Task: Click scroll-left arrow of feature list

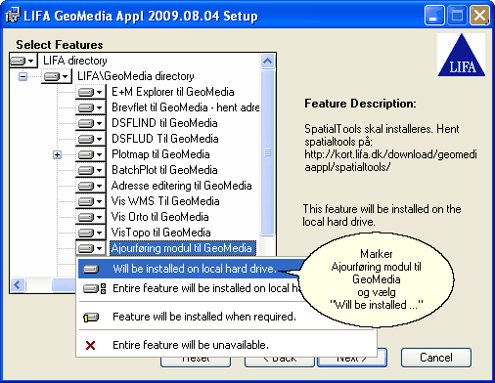Action: point(18,285)
